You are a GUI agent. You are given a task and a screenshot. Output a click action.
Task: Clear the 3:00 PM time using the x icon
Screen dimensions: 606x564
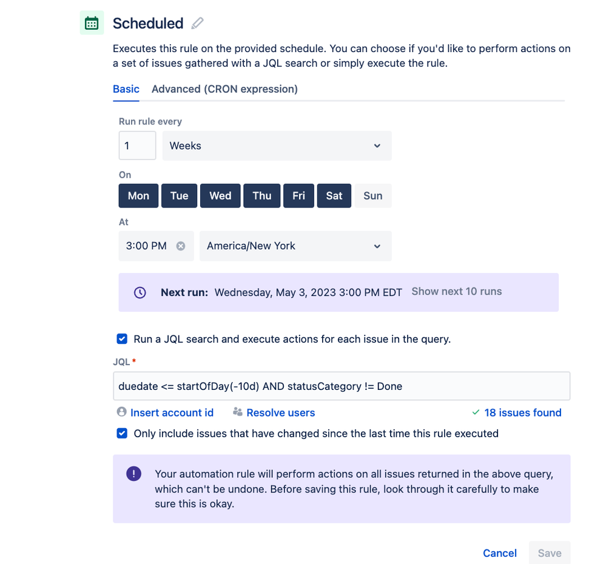180,246
